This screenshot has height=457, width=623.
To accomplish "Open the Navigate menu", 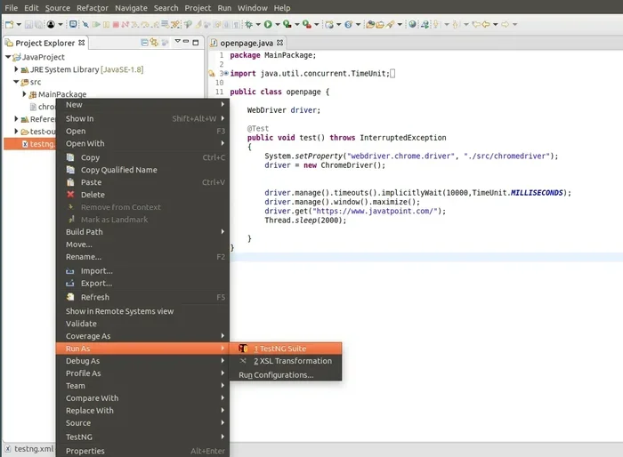I will [x=131, y=8].
